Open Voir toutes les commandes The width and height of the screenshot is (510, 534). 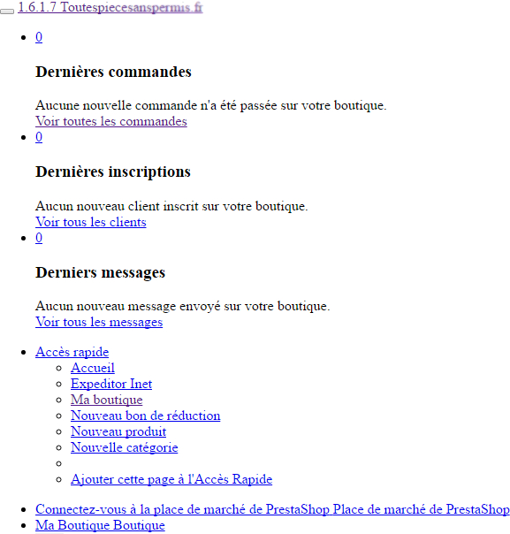tap(111, 121)
